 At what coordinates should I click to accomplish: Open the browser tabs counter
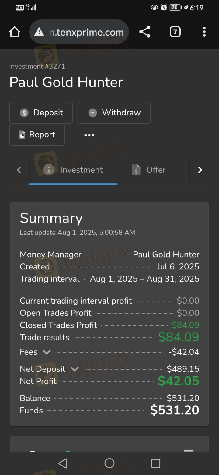pyautogui.click(x=175, y=32)
